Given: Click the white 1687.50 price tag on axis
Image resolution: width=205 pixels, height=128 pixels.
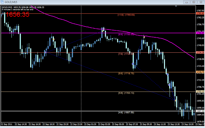Looking at the screenshot, I should tap(200, 111).
